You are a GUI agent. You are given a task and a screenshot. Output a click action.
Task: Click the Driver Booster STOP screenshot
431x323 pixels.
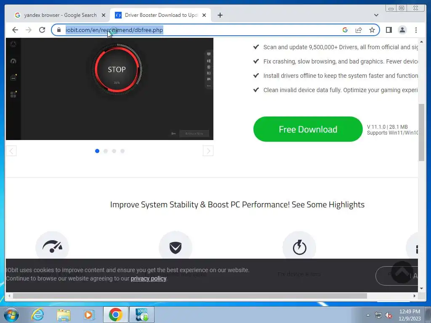point(109,89)
